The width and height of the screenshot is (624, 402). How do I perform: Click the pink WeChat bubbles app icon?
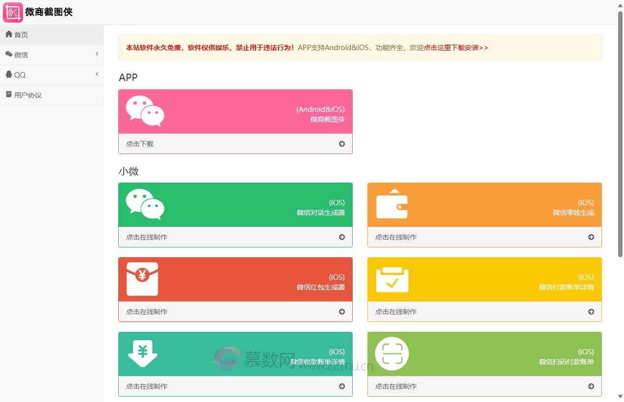[145, 111]
